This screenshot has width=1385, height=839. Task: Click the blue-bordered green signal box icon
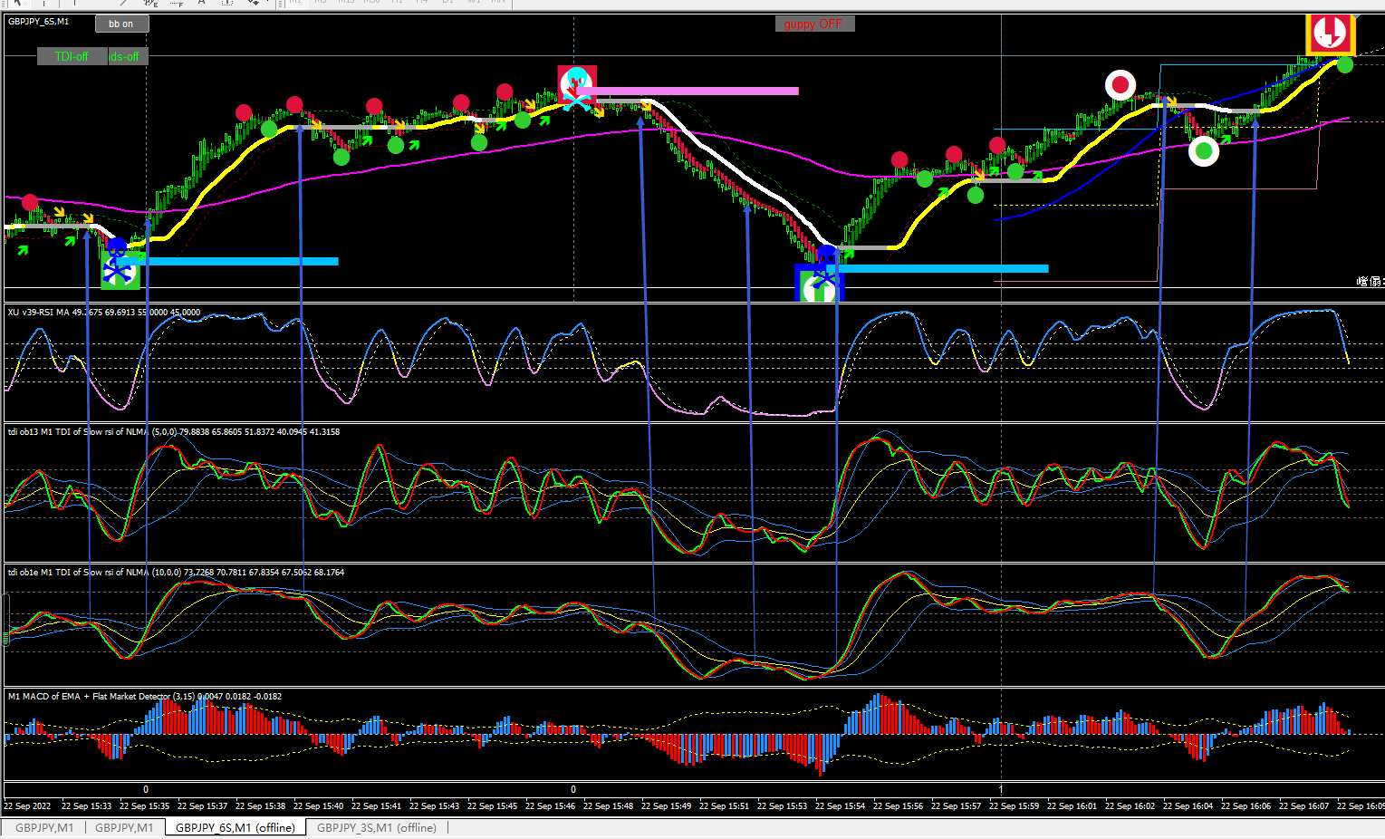pyautogui.click(x=819, y=283)
